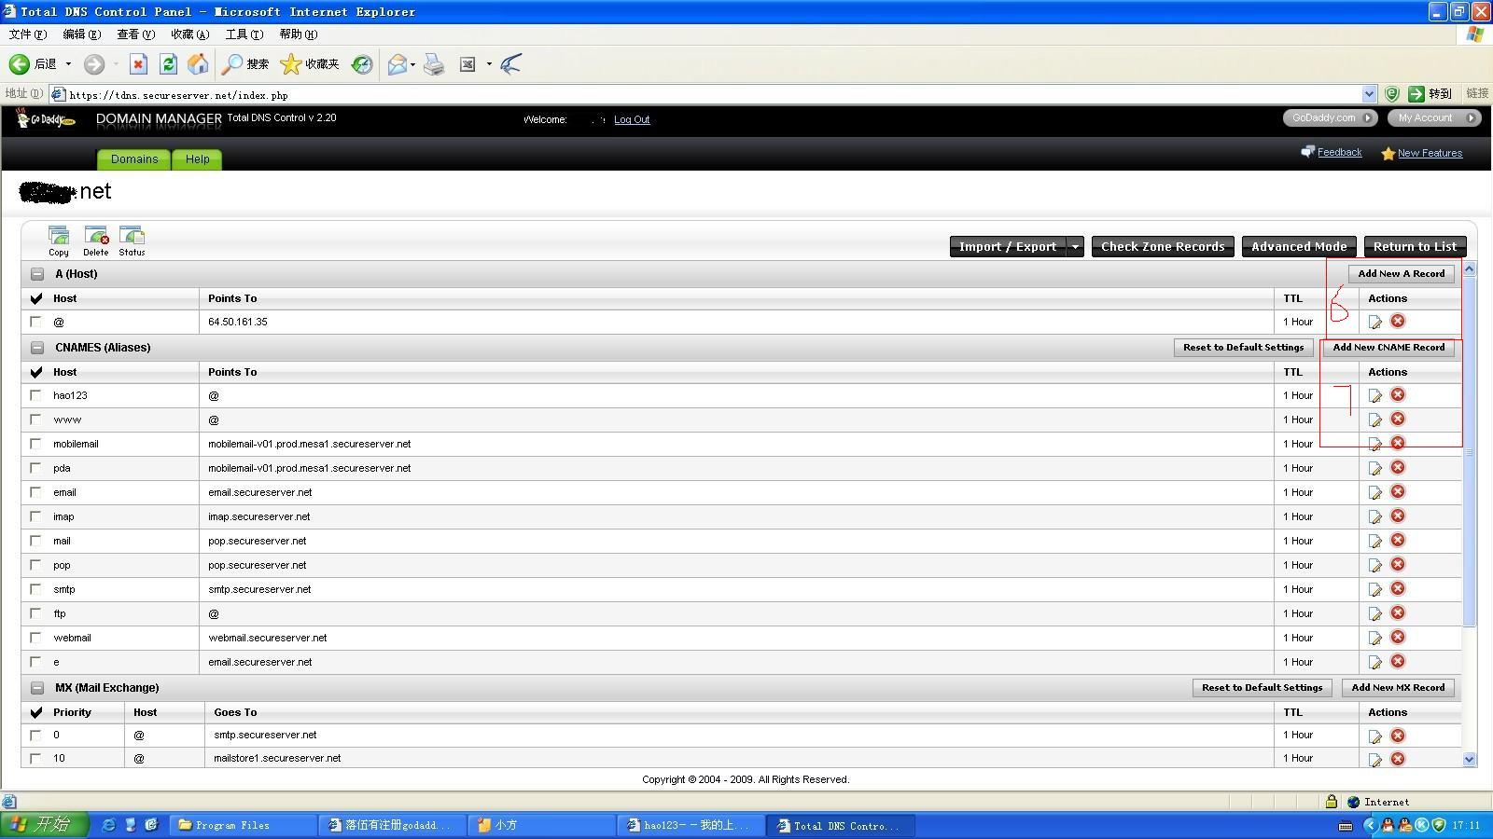This screenshot has height=839, width=1493.
Task: Open the 查看(V) menu
Action: point(135,34)
